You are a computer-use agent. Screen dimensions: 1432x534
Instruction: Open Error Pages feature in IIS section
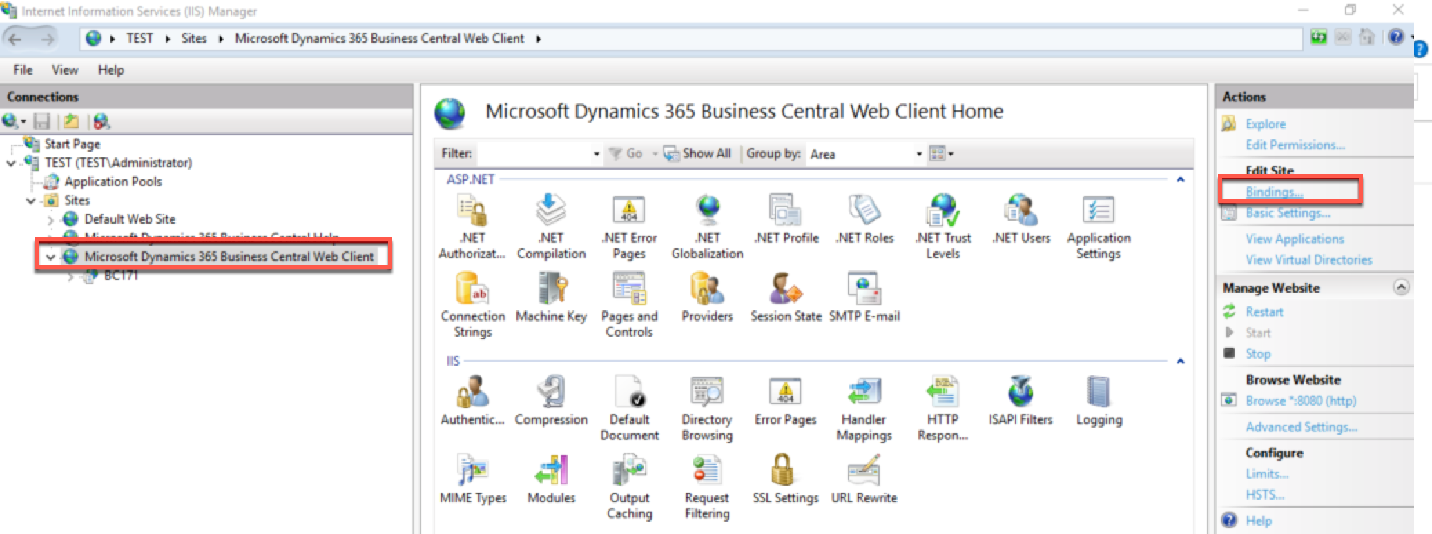[786, 401]
